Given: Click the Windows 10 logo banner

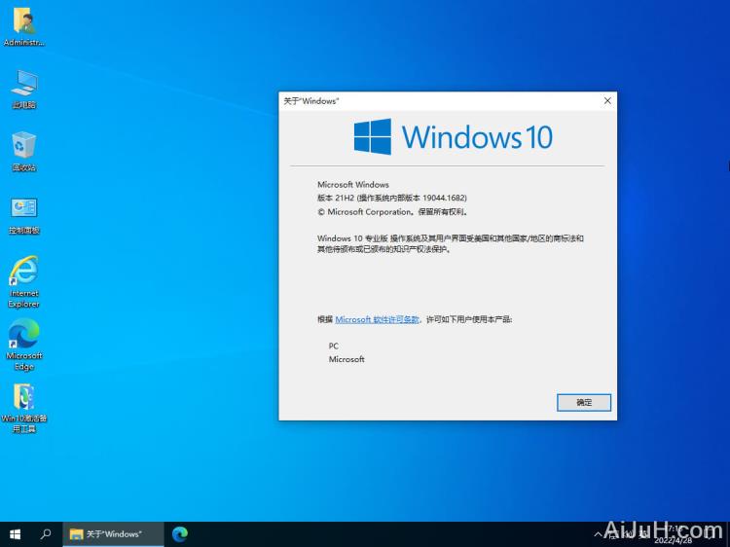Looking at the screenshot, I should (453, 137).
